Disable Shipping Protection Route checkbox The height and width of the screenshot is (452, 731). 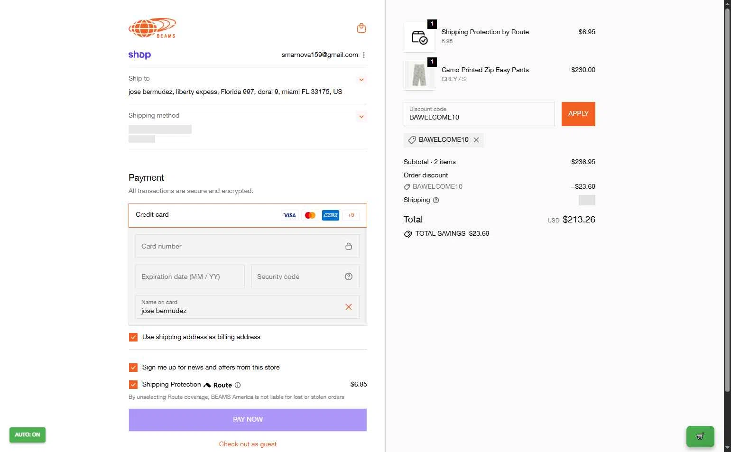point(133,385)
